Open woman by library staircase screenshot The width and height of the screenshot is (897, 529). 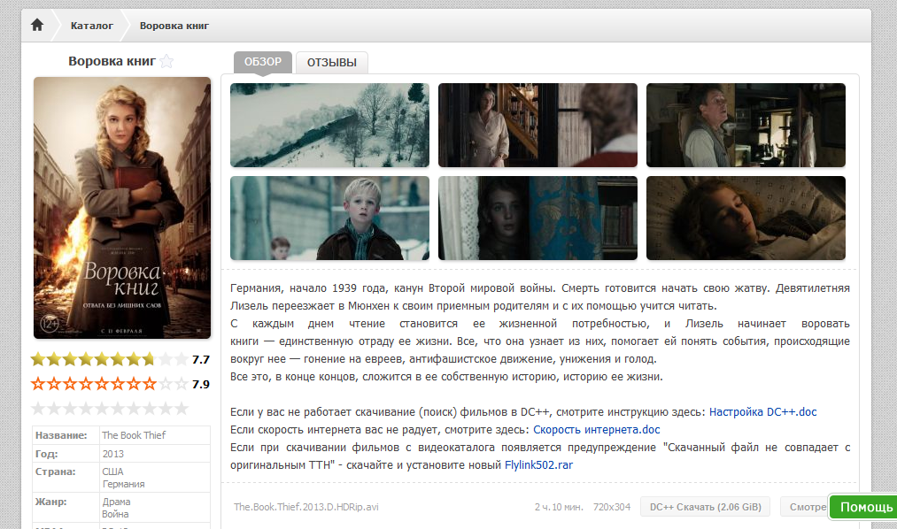(537, 125)
